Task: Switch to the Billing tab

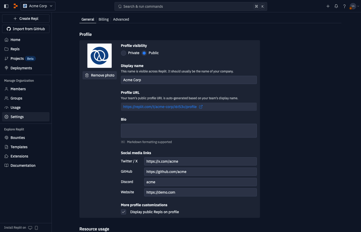Action: [104, 19]
